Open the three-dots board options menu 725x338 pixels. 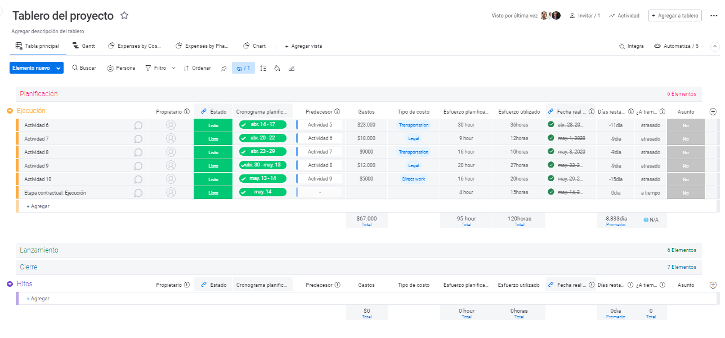coord(714,16)
